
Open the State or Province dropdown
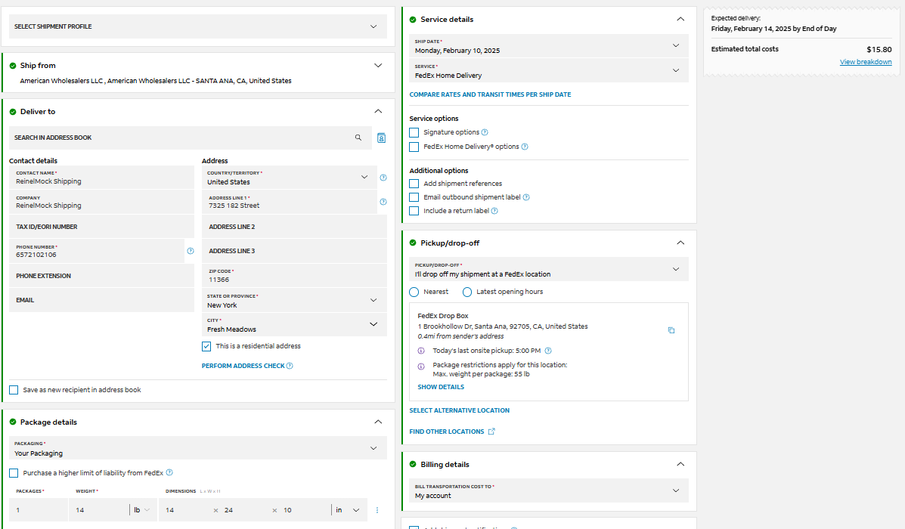coord(294,300)
